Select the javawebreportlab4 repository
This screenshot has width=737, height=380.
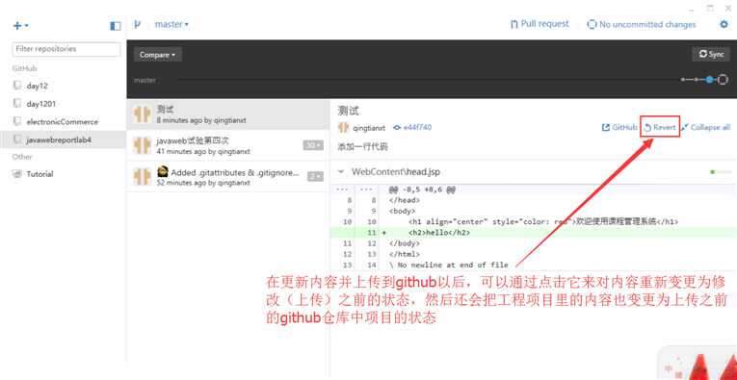click(x=63, y=139)
